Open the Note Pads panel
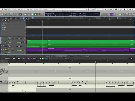The width and height of the screenshot is (135, 101). click(x=127, y=14)
